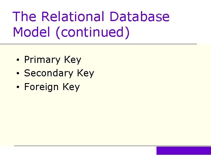Click the gray line above purple bar

(85, 146)
